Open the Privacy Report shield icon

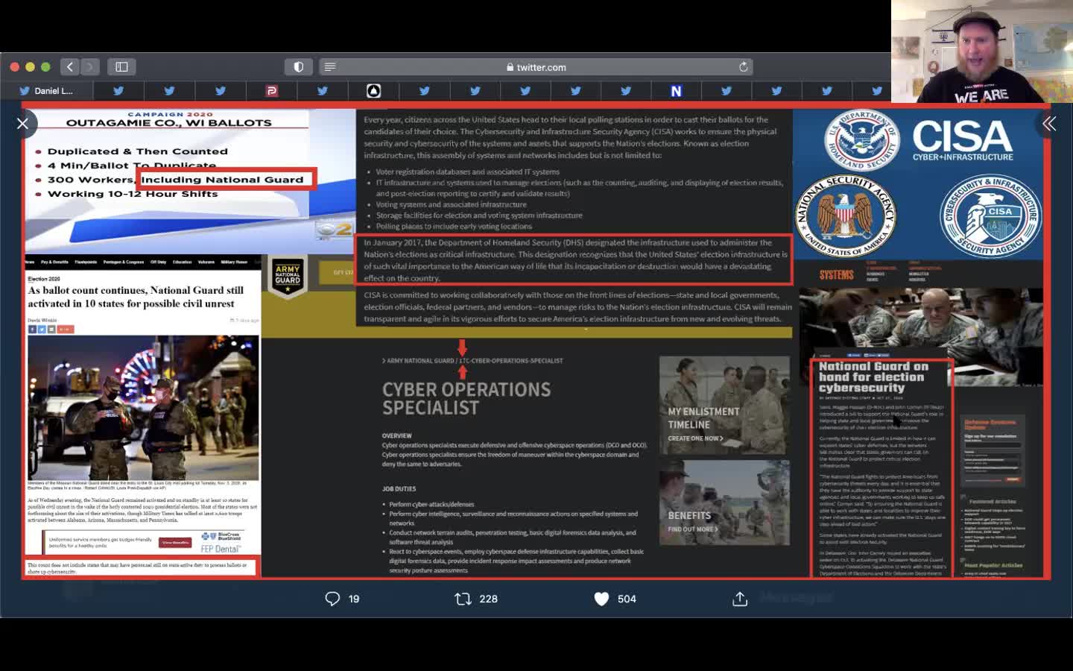[299, 67]
